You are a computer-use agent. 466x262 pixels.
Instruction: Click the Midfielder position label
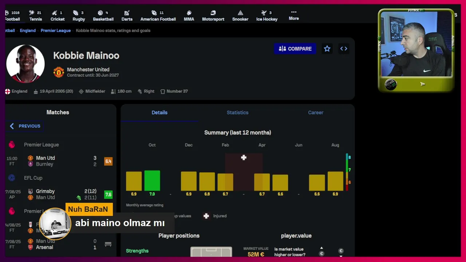[95, 91]
